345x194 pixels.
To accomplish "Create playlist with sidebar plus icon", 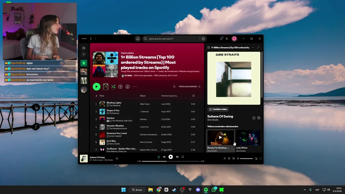I will (84, 54).
